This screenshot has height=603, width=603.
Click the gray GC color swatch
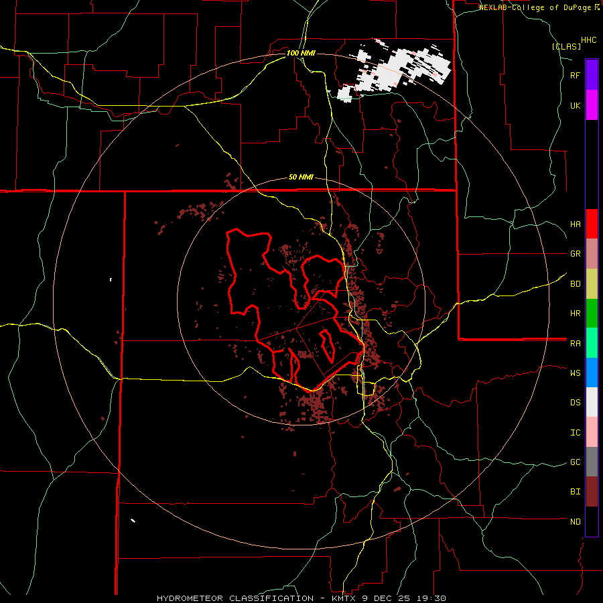point(592,462)
